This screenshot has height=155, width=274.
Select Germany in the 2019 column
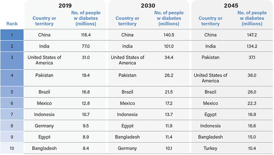point(44,126)
